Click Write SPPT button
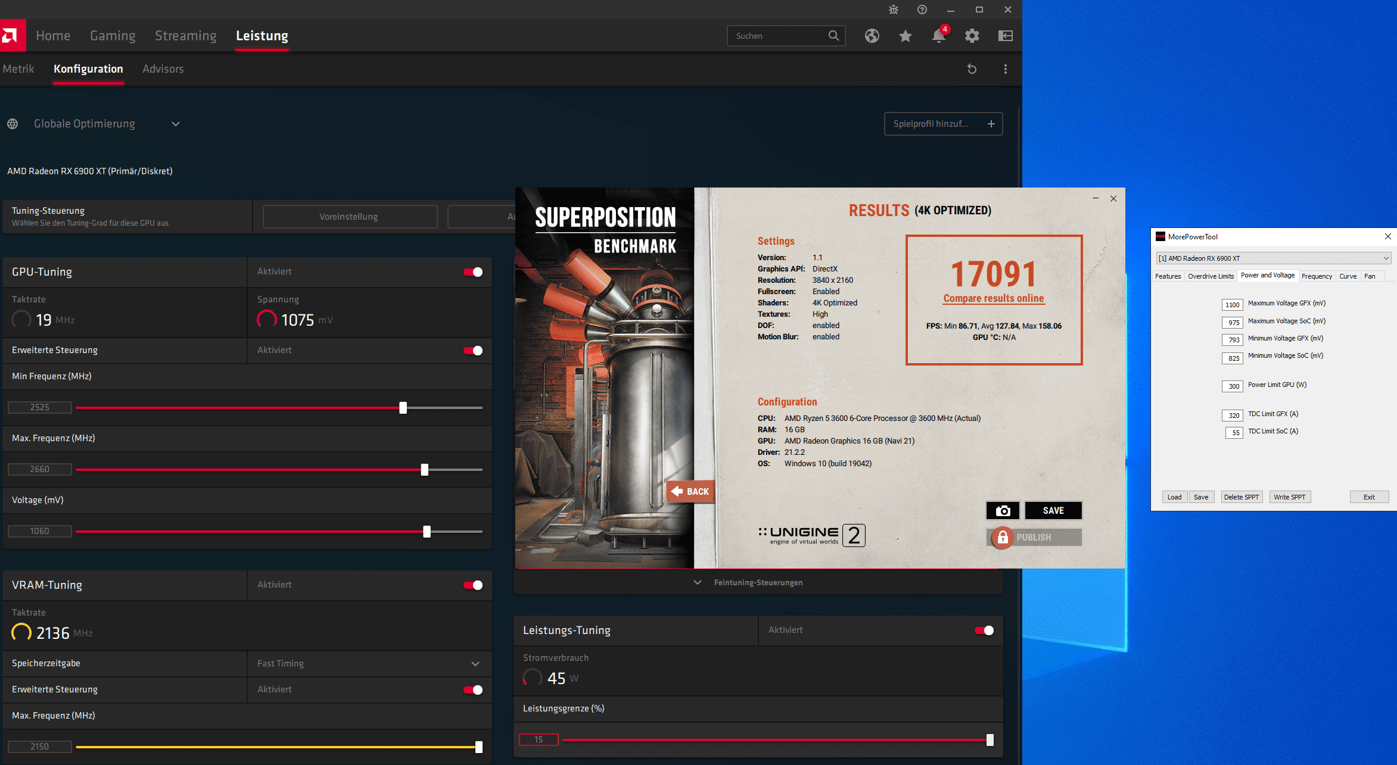1397x765 pixels. [x=1290, y=497]
